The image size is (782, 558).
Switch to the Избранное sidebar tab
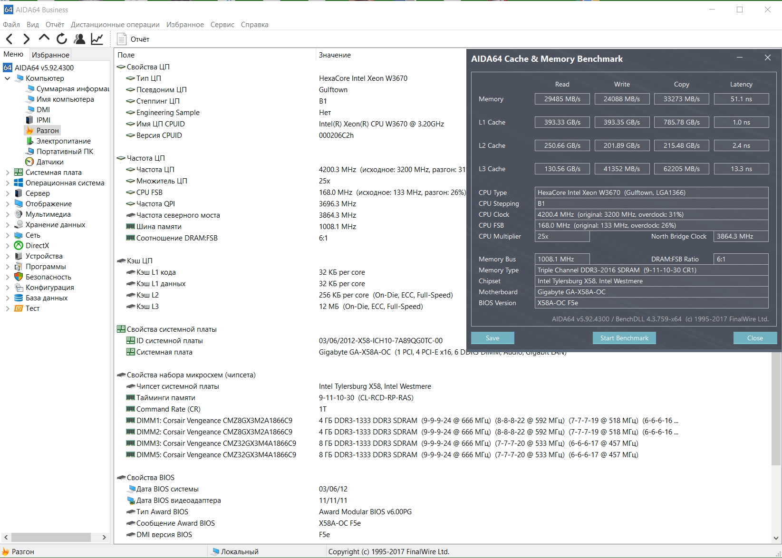coord(50,55)
